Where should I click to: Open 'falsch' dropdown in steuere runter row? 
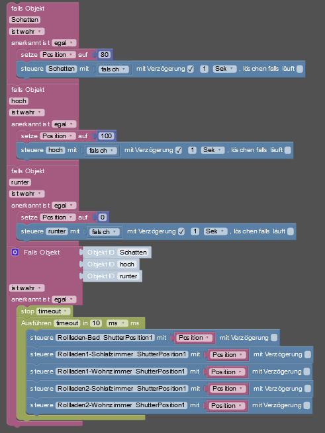[105, 231]
